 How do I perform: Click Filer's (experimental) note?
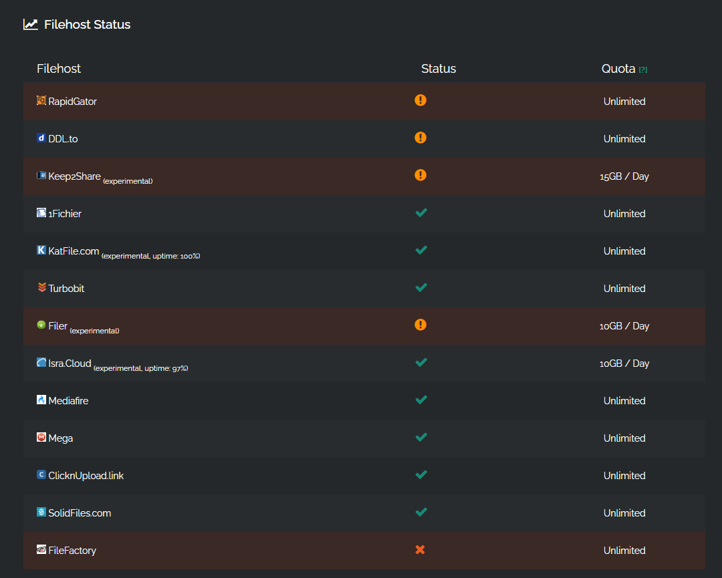point(94,331)
